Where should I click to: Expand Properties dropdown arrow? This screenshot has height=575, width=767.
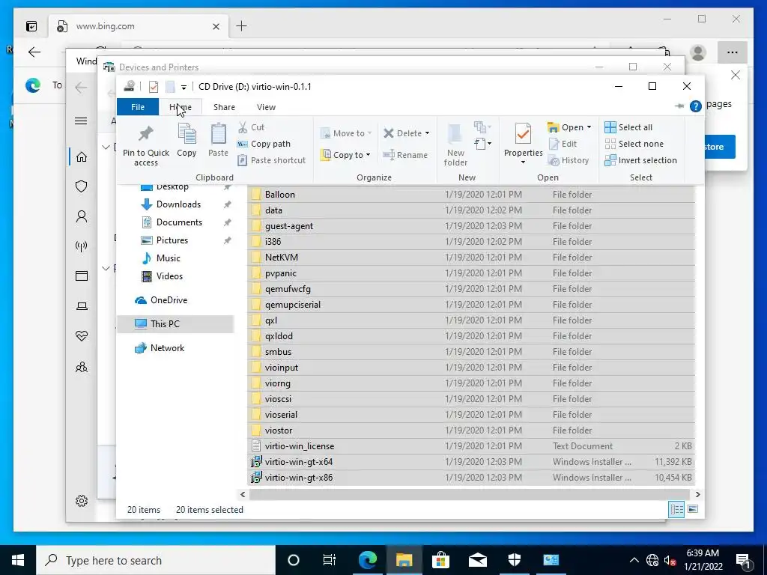pos(523,162)
